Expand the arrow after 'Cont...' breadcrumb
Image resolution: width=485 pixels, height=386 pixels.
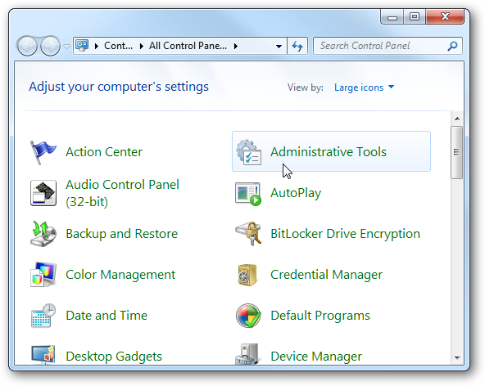tap(142, 47)
